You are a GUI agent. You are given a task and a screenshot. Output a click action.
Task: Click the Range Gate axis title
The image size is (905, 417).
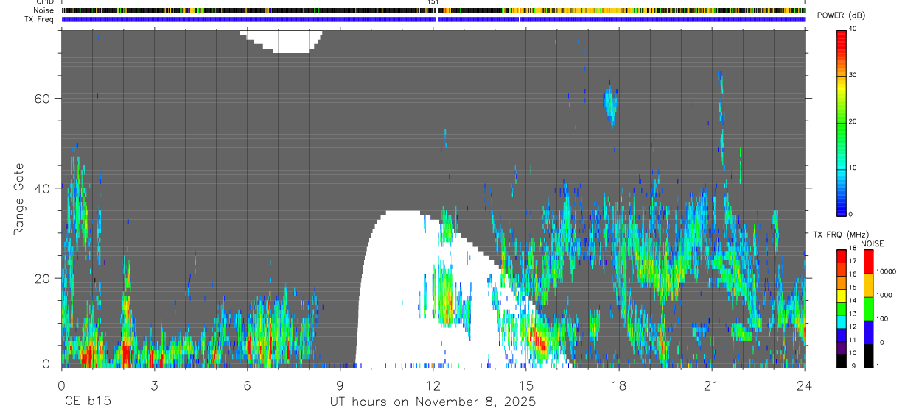click(x=20, y=199)
